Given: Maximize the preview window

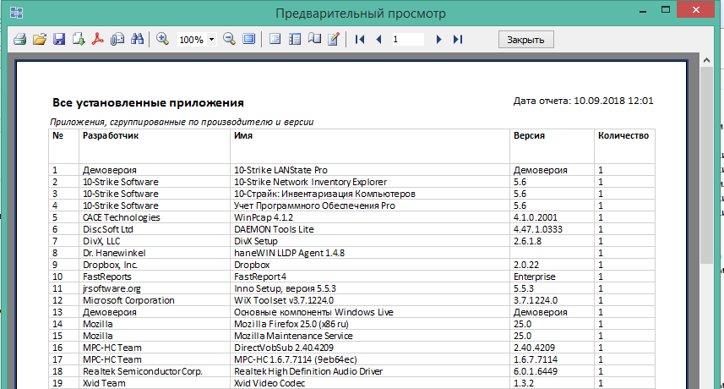Looking at the screenshot, I should point(666,10).
